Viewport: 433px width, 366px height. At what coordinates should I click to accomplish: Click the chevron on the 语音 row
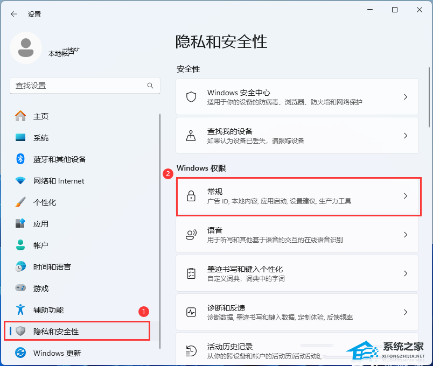pos(406,235)
